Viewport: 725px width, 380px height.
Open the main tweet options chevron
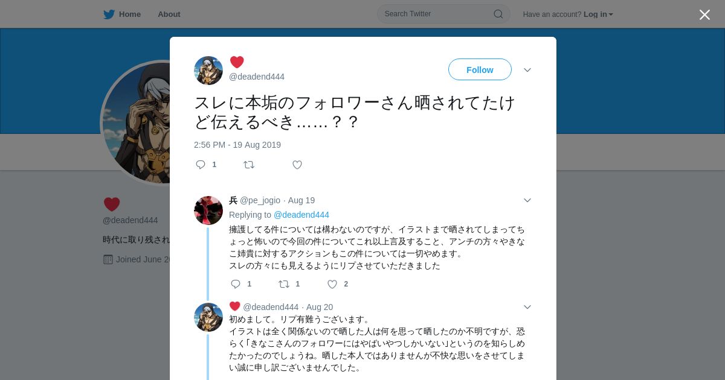(527, 70)
